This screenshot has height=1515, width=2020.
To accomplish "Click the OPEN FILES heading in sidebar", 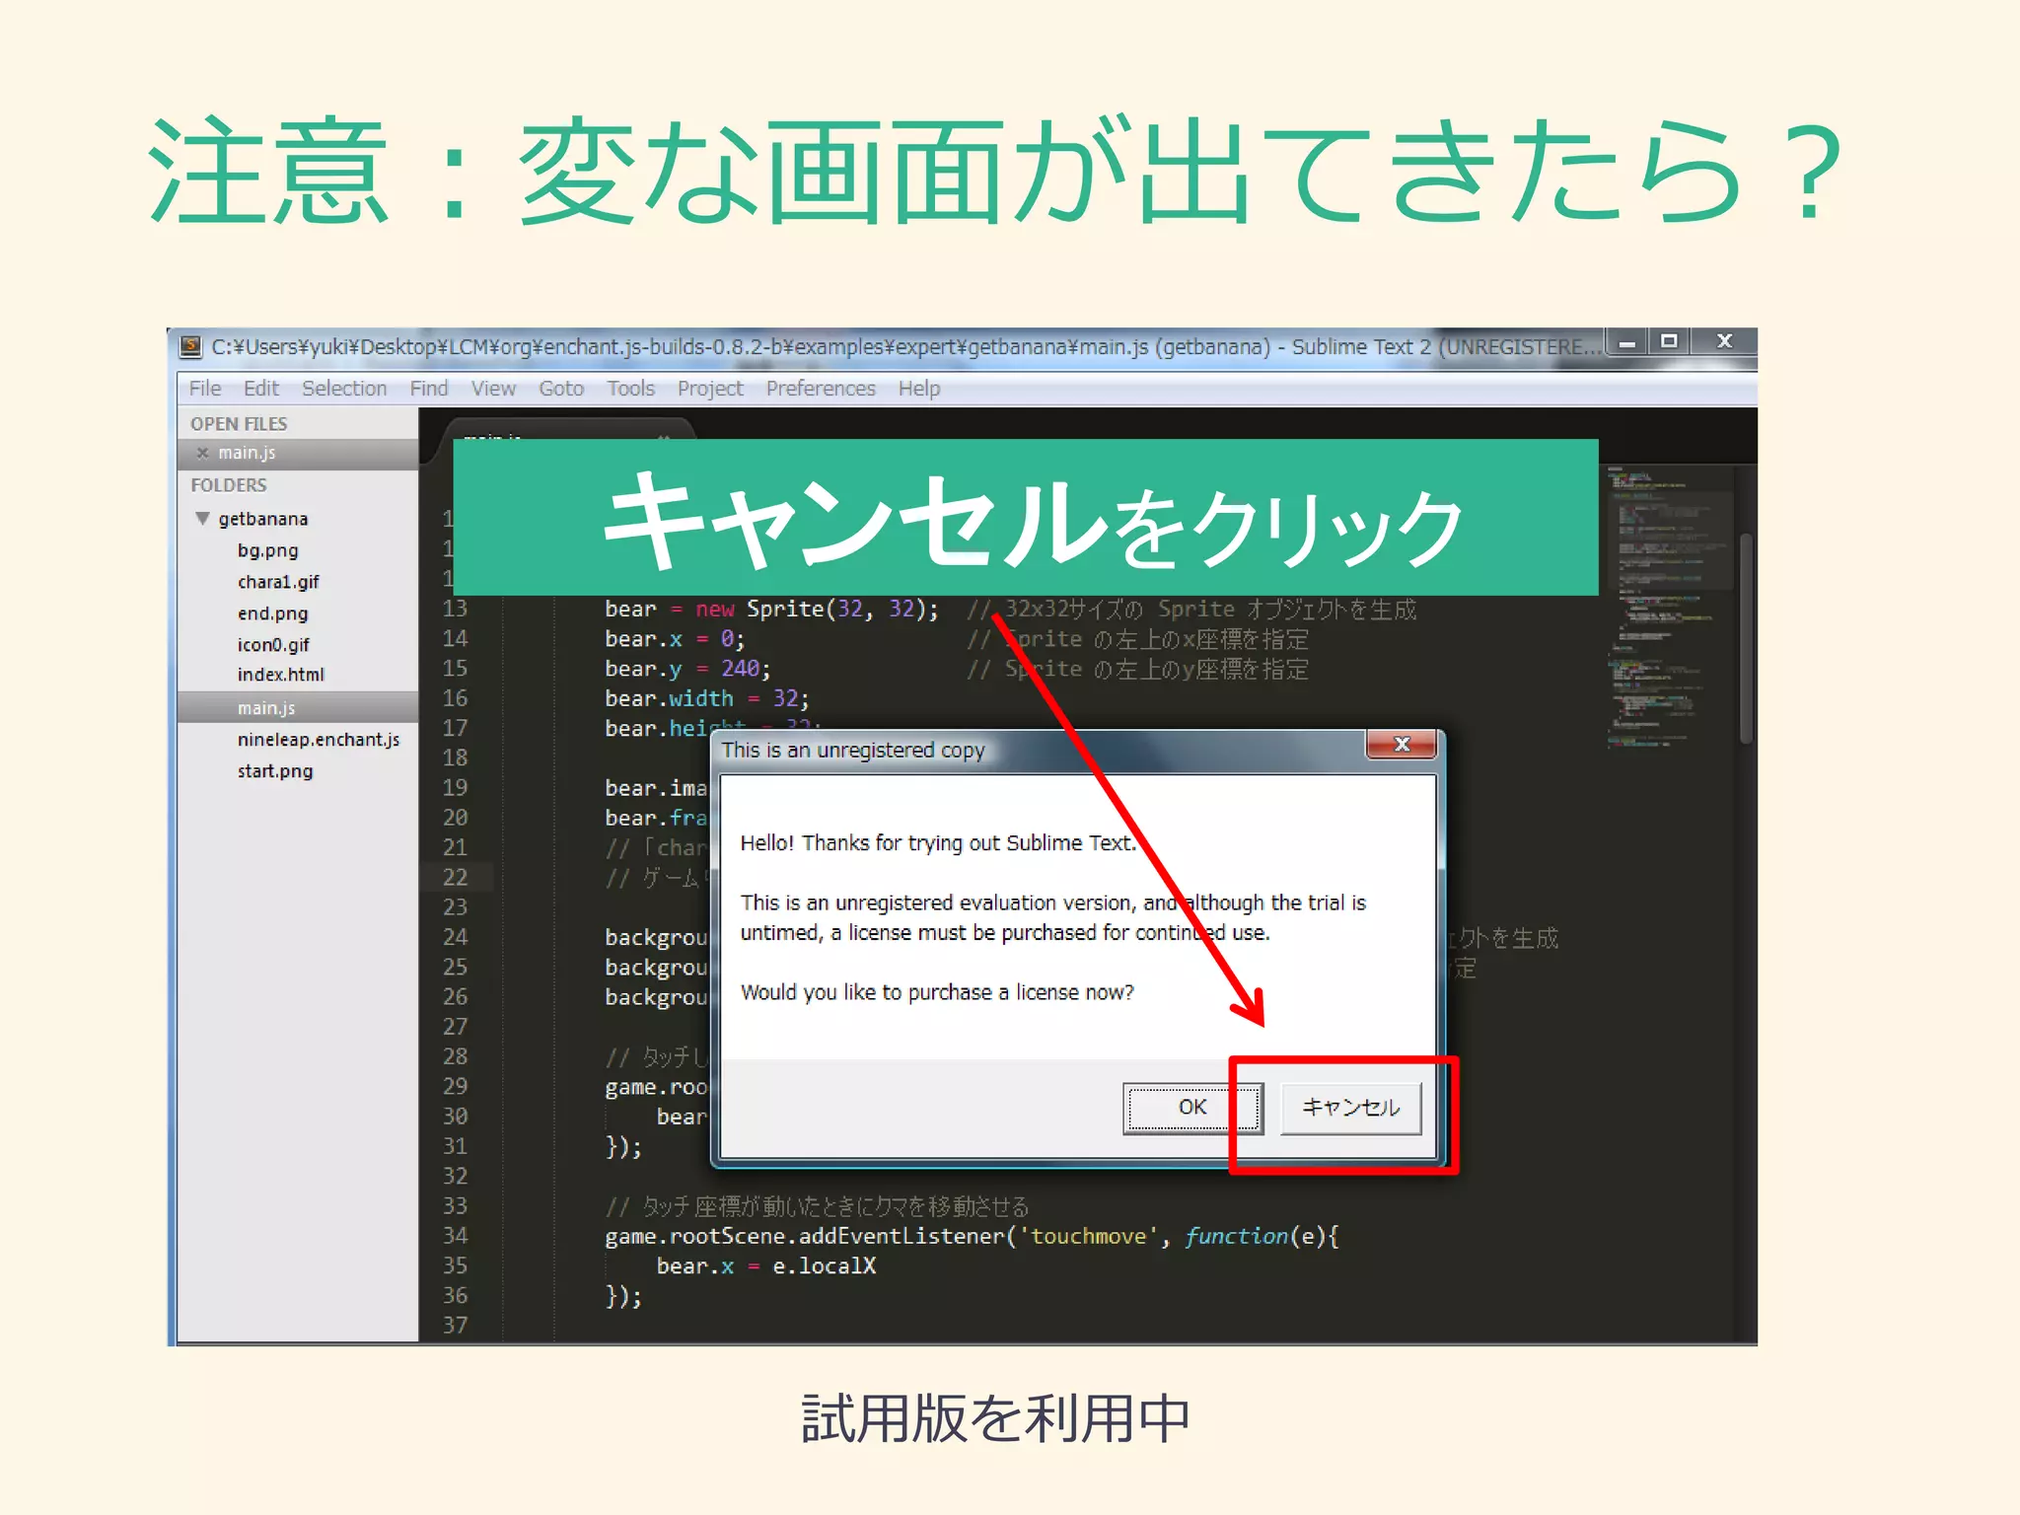I will pyautogui.click(x=239, y=424).
